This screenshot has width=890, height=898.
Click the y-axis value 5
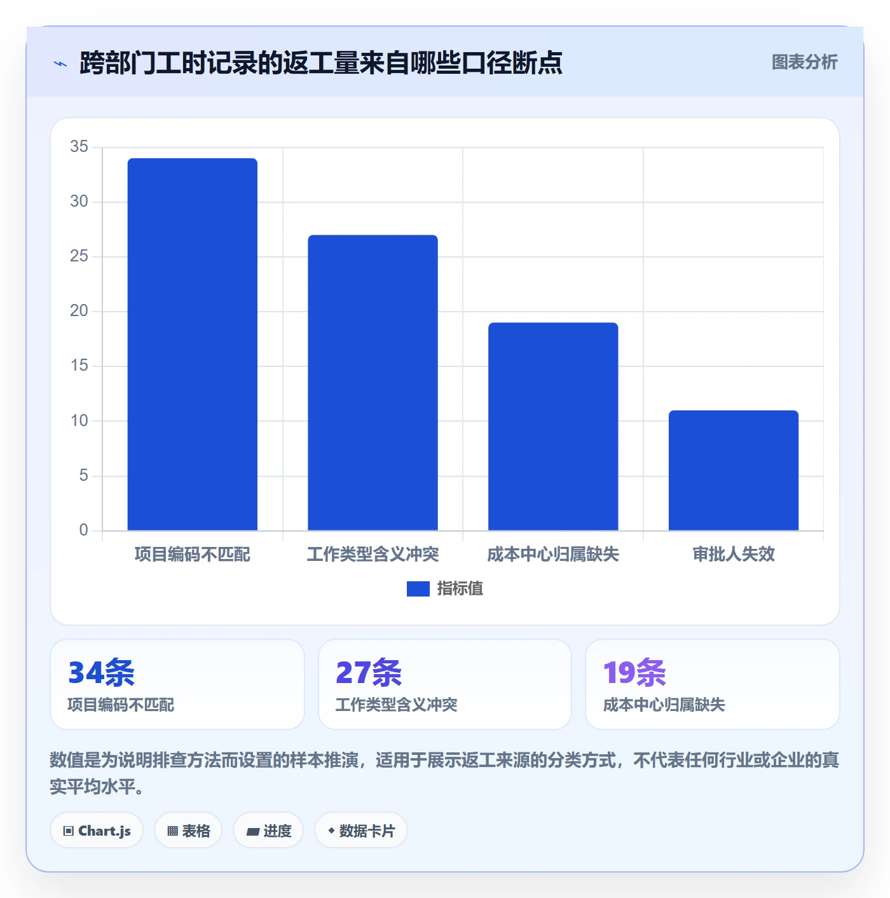(84, 476)
